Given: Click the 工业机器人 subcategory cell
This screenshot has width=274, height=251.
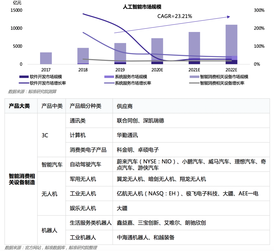Looking at the screenshot, I should click(83, 238).
